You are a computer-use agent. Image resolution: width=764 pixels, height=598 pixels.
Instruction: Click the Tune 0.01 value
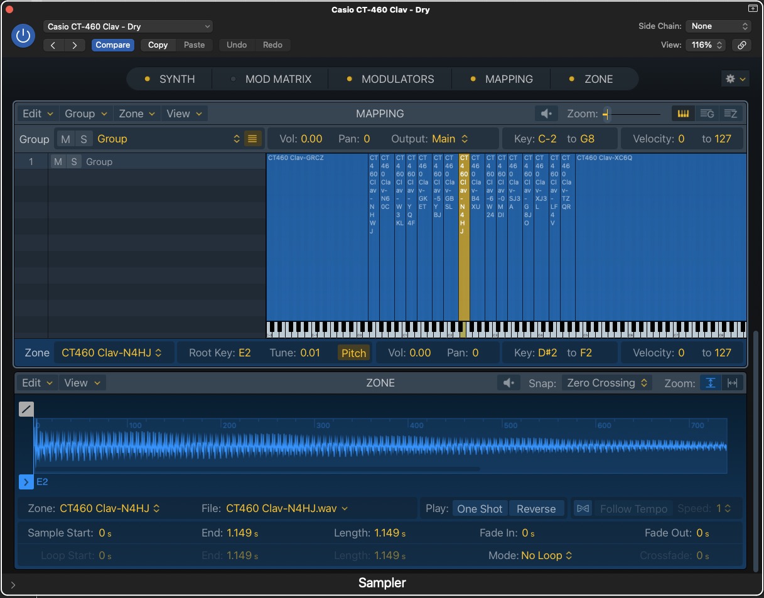[x=310, y=353]
